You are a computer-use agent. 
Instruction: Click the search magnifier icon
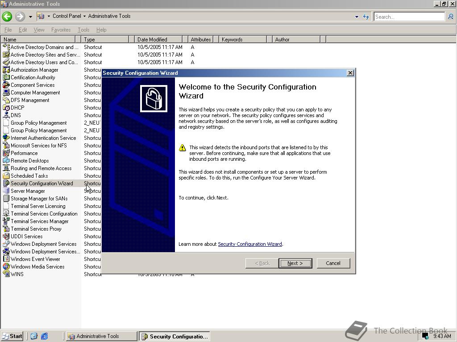click(x=451, y=16)
